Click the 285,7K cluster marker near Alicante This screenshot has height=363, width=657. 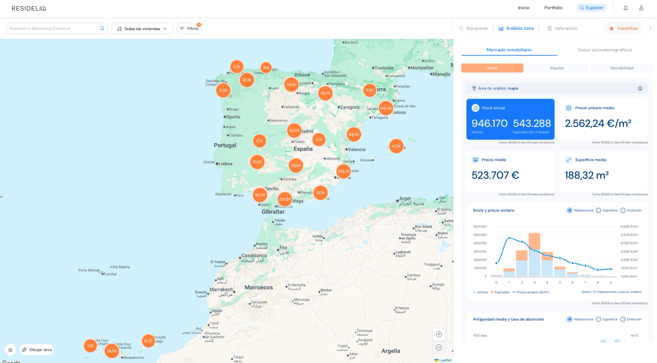pyautogui.click(x=343, y=171)
